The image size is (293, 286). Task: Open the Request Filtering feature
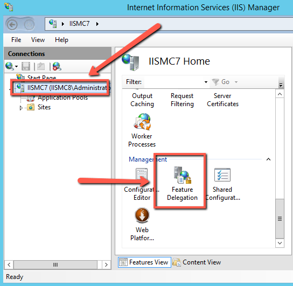182,100
